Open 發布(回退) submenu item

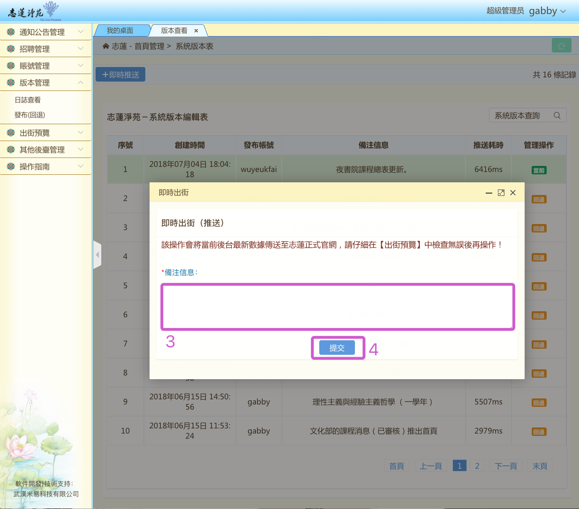30,115
